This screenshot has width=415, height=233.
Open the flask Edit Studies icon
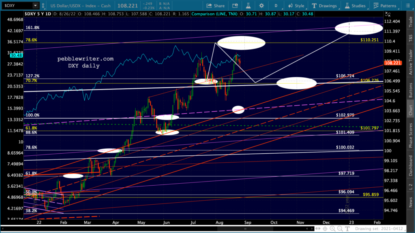pyautogui.click(x=248, y=6)
